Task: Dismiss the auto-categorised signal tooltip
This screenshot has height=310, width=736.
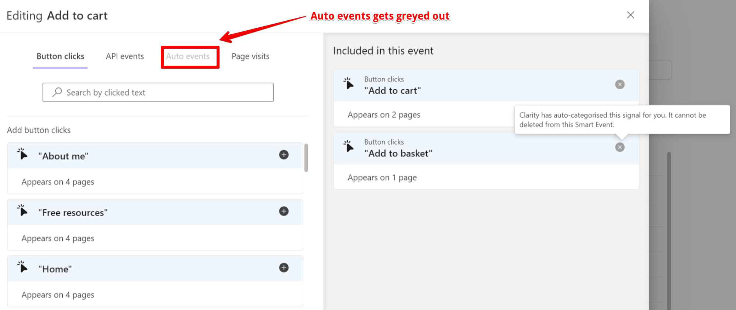Action: coord(622,120)
